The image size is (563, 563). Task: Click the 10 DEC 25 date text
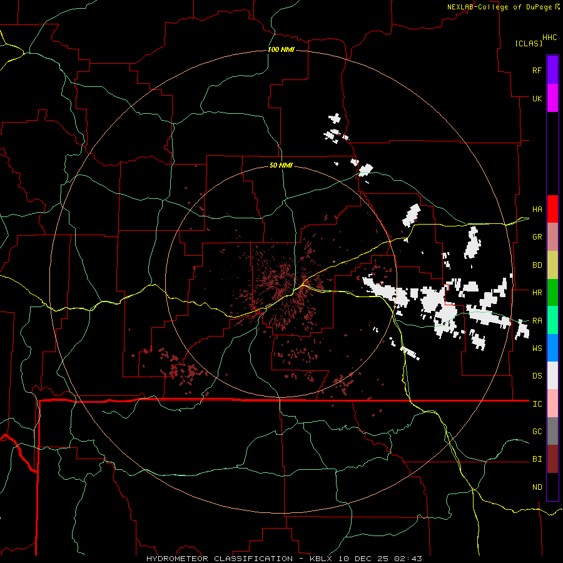(364, 559)
